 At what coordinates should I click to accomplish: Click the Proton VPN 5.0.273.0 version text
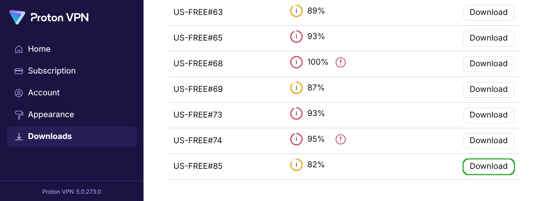point(72,192)
